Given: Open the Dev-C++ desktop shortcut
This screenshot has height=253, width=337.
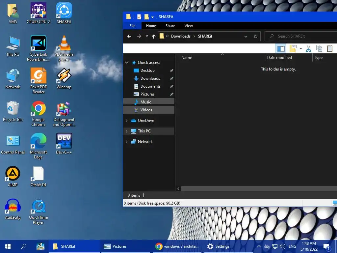Looking at the screenshot, I should (x=64, y=144).
